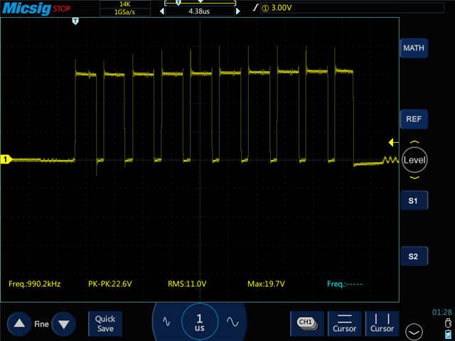The image size is (455, 341).
Task: Open the REF waveform panel
Action: tap(414, 119)
